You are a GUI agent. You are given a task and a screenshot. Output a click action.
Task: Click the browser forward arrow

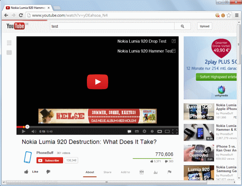tap(14, 15)
